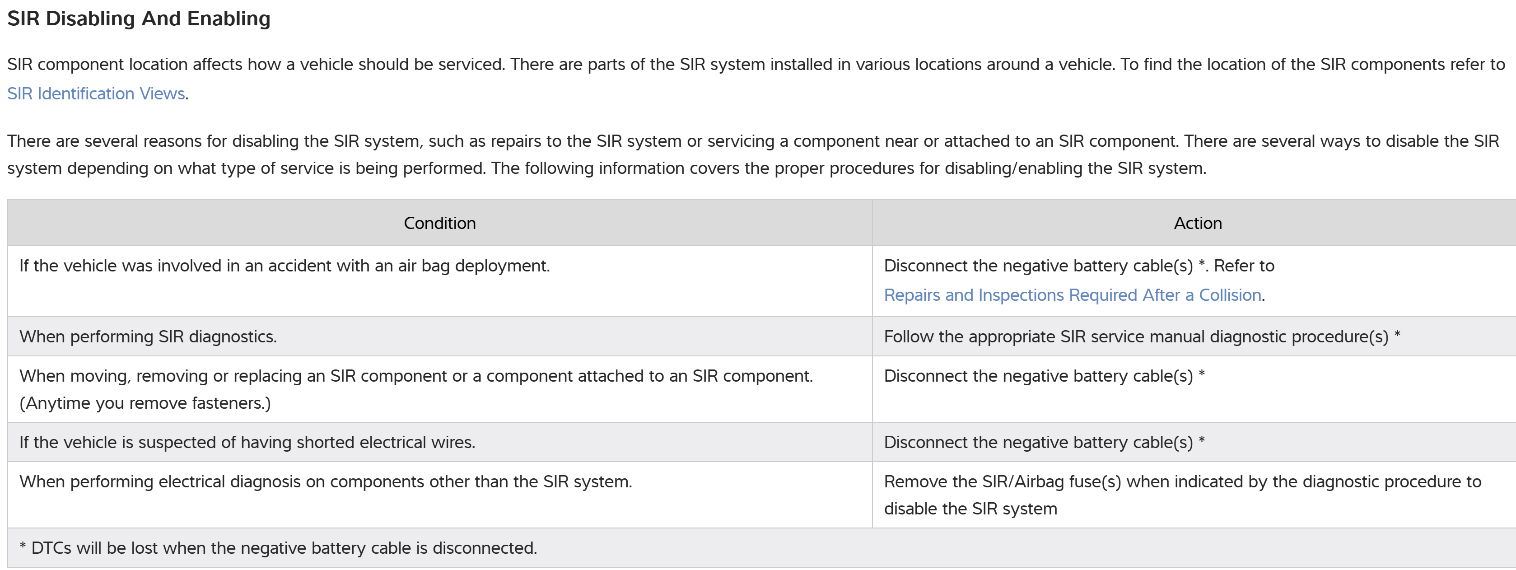Select the shorted electrical wires condition cell

247,443
